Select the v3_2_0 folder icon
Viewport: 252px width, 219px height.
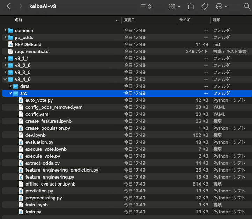[10, 65]
